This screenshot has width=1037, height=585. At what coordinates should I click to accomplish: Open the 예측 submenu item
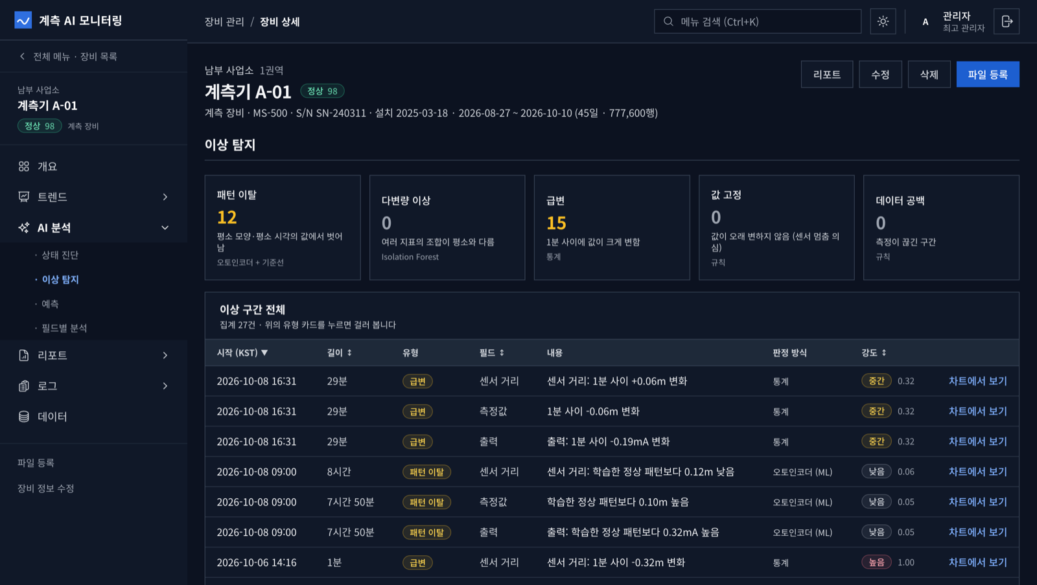(50, 304)
